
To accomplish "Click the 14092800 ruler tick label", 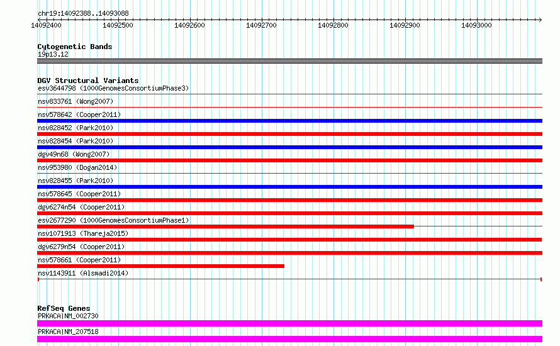I will click(333, 25).
